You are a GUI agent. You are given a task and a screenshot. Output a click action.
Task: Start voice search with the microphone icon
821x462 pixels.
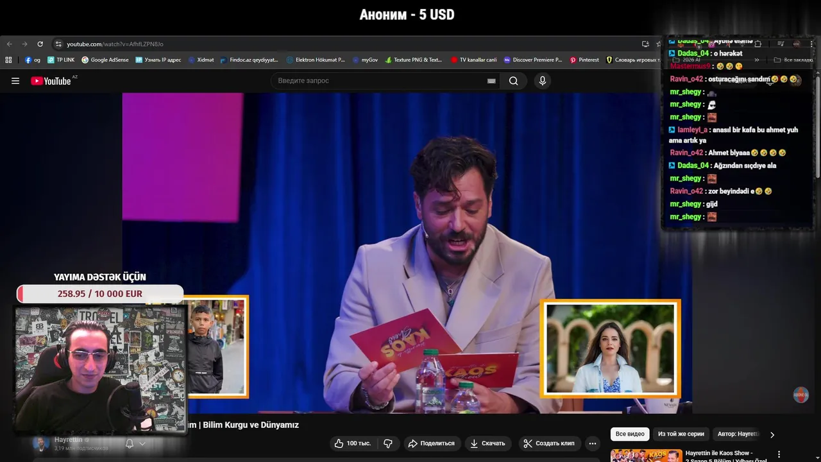click(543, 81)
